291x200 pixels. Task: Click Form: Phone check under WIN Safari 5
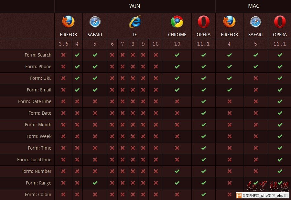(95, 67)
